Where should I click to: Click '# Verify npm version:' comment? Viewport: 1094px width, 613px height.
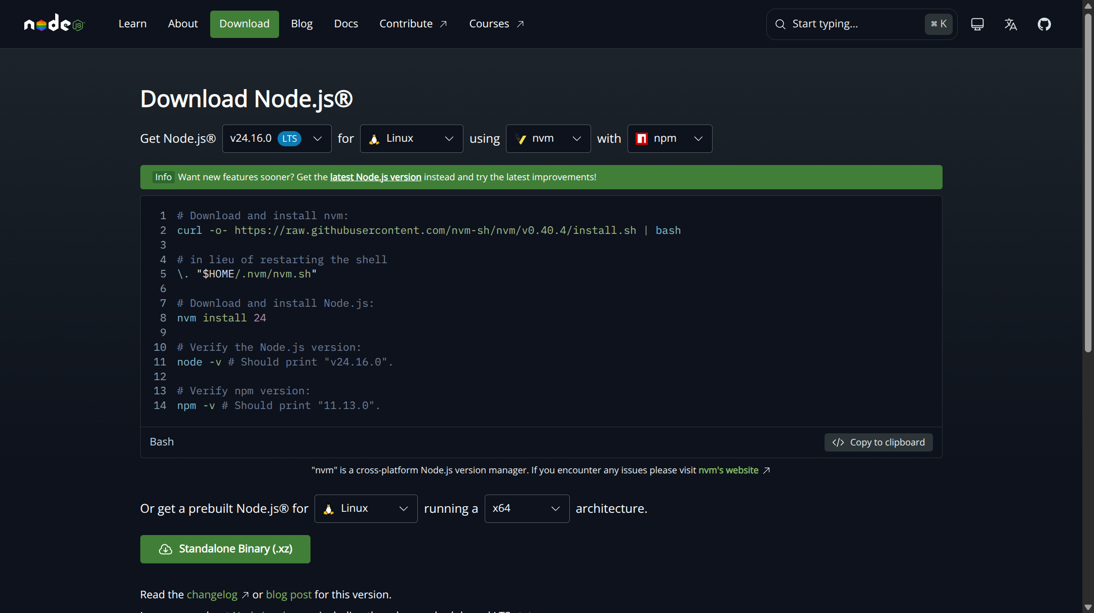[x=244, y=391]
